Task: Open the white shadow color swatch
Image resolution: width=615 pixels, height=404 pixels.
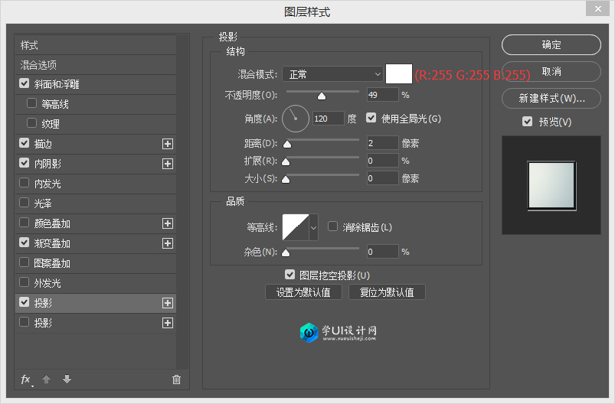Action: [x=399, y=73]
